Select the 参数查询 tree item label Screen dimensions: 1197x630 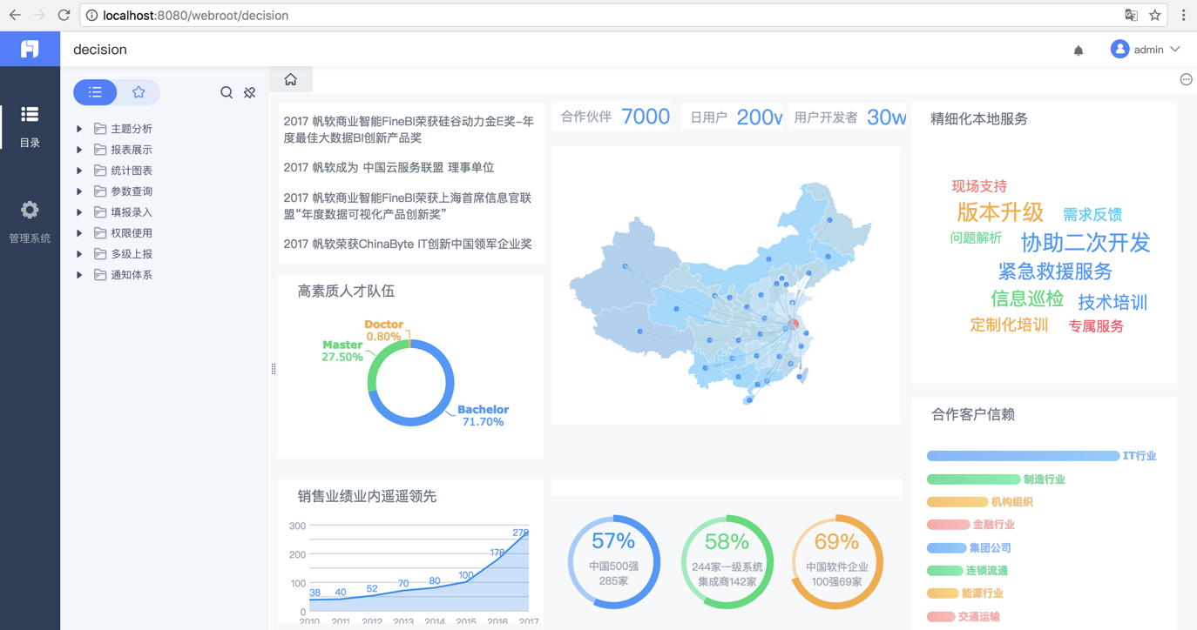click(x=132, y=191)
